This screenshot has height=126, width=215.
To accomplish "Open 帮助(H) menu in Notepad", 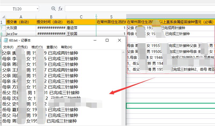I will tap(66, 47).
